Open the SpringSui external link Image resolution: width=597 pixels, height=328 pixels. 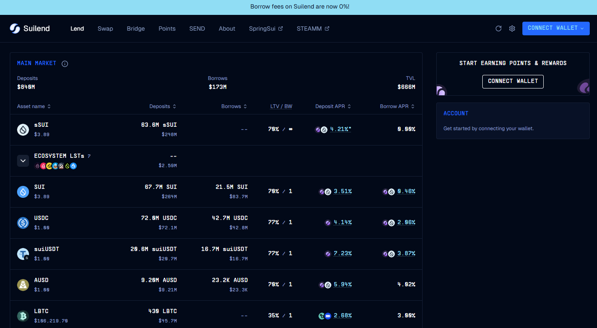click(266, 29)
